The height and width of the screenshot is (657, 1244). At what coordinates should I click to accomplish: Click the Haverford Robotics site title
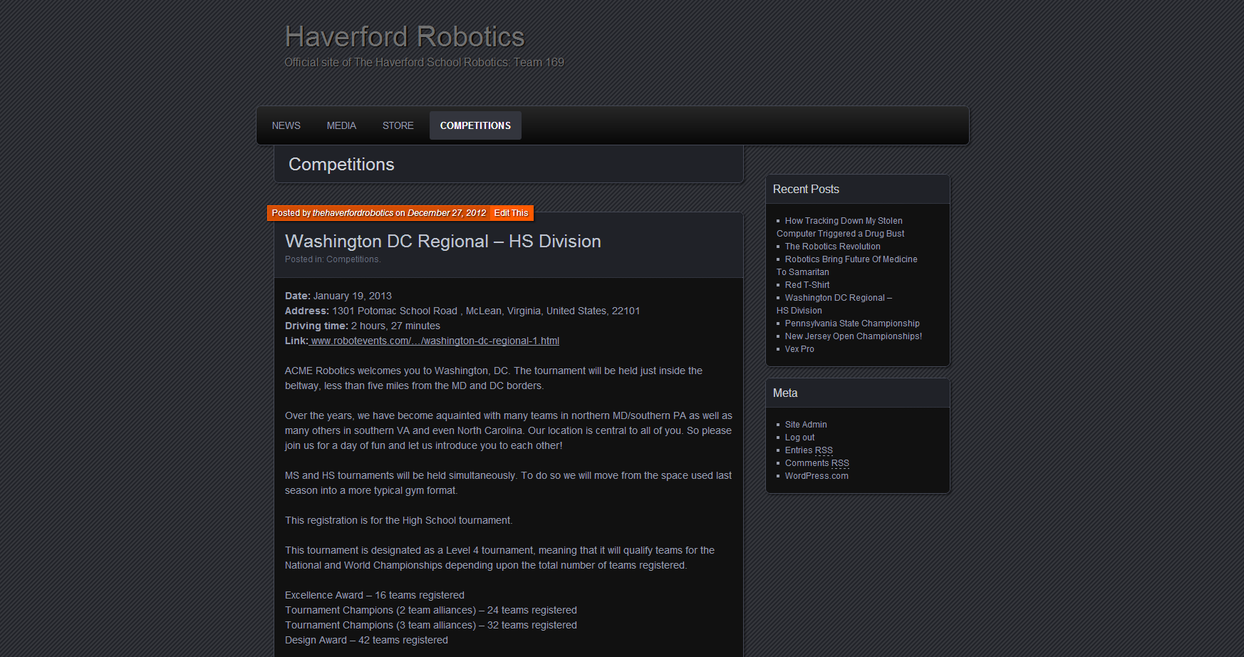(404, 36)
